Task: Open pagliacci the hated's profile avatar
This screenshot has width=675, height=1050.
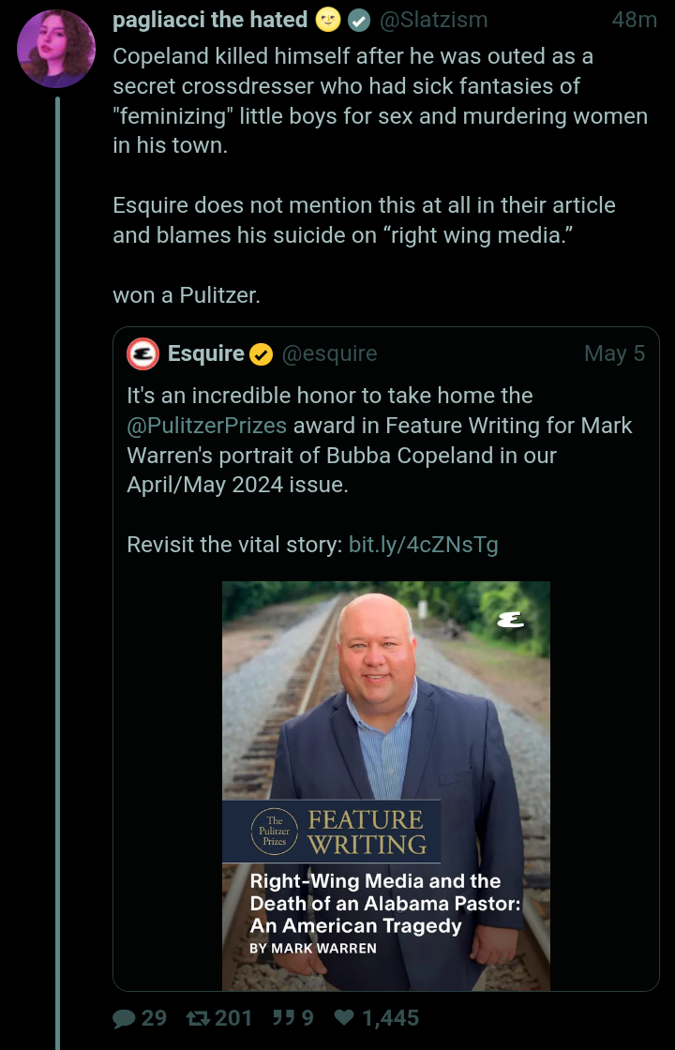Action: point(56,49)
